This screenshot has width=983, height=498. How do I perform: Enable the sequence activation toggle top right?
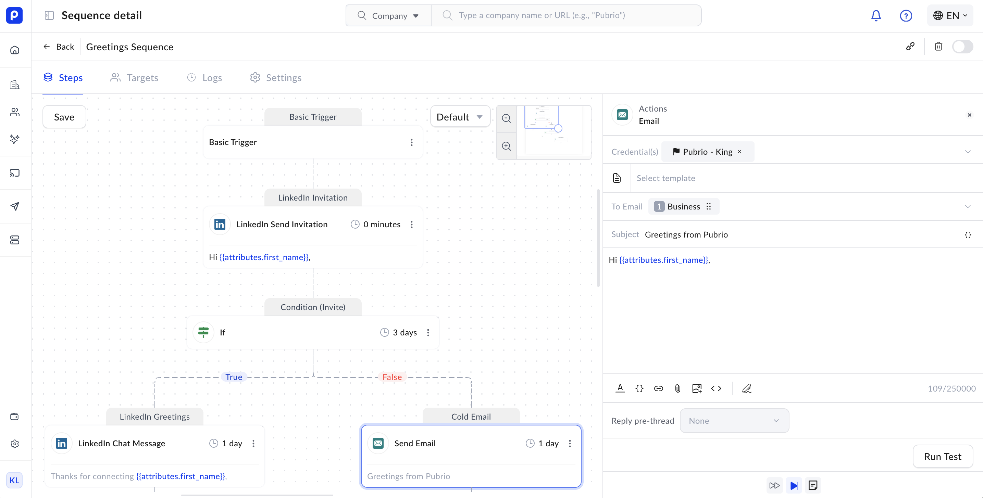click(963, 46)
